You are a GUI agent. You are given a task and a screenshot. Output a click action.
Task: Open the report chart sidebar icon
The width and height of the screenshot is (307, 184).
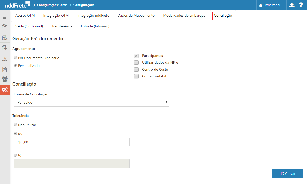[4, 69]
